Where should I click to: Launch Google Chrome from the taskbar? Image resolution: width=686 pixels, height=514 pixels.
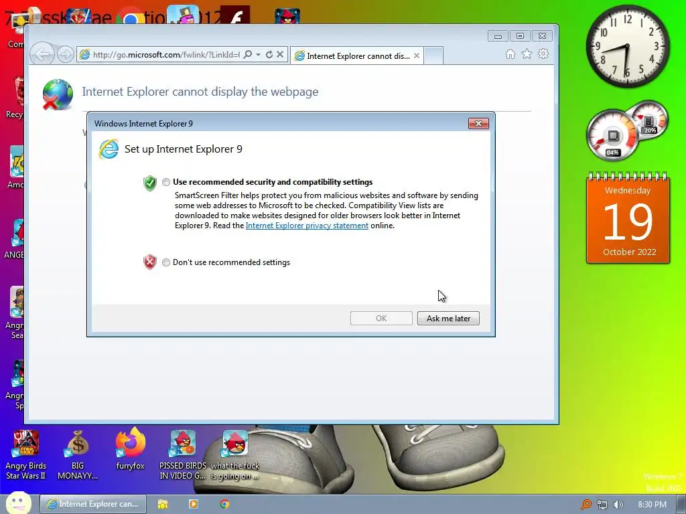point(224,504)
